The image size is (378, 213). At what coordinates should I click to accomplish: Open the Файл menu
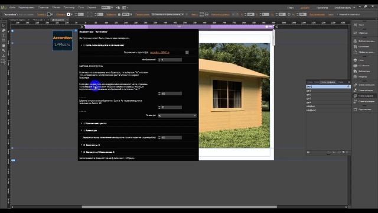(x=12, y=8)
